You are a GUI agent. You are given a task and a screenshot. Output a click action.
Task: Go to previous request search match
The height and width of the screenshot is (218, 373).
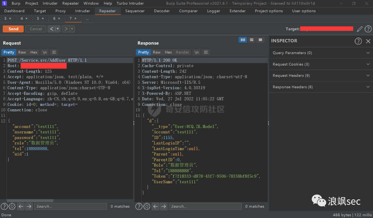(21, 206)
